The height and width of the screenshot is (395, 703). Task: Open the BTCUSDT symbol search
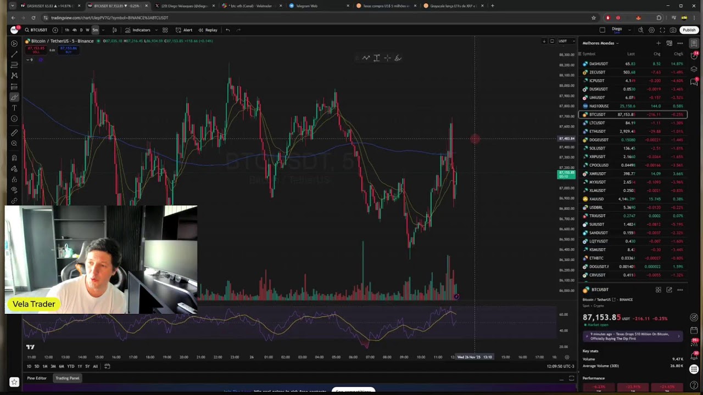(x=36, y=30)
